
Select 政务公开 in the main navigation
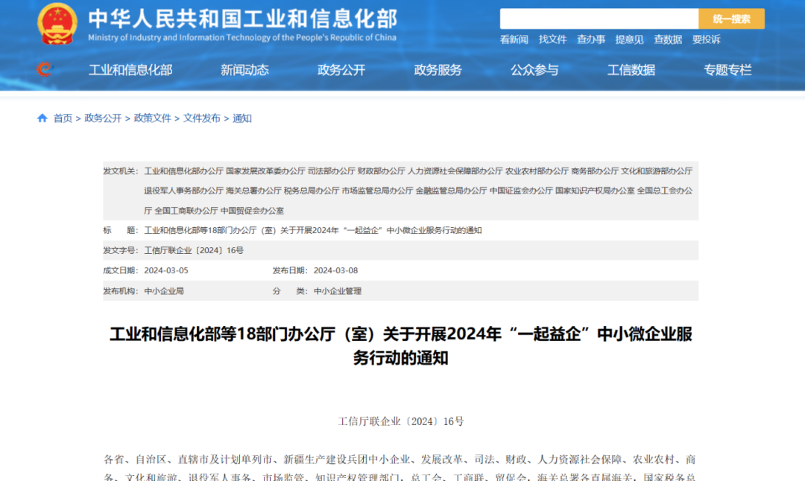tap(341, 70)
